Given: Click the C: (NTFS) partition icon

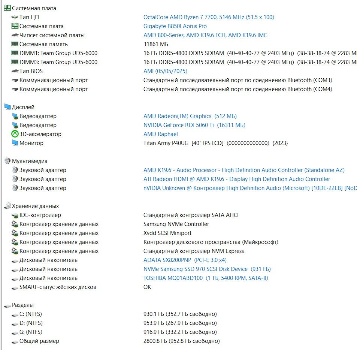Looking at the screenshot, I should [15, 314].
